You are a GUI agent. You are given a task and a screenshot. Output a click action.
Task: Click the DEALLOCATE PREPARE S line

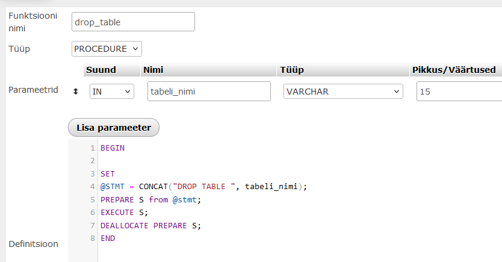coord(150,226)
